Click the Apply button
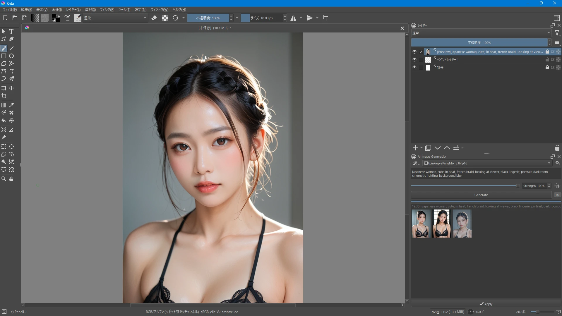The width and height of the screenshot is (562, 316). 486,304
